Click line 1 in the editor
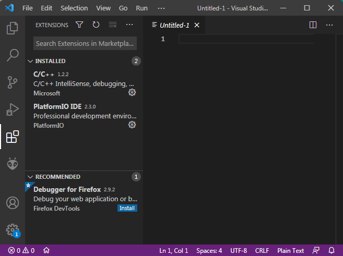Screen dimensions: 343x256 pos(246,39)
